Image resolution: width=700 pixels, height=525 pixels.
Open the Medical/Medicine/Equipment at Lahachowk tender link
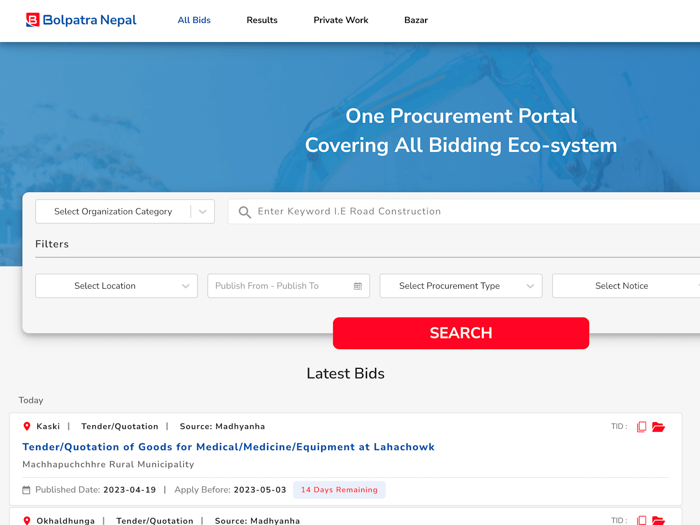pyautogui.click(x=229, y=447)
